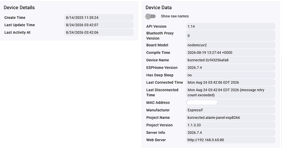Click the Device Name label
282x151 pixels.
157,60
